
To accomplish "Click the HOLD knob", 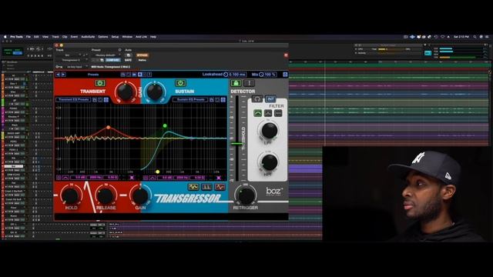I will [70, 195].
